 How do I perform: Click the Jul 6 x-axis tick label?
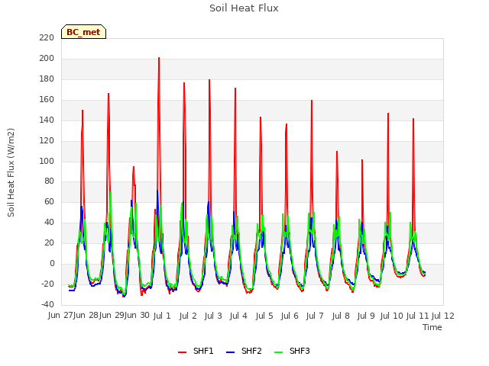(290, 316)
